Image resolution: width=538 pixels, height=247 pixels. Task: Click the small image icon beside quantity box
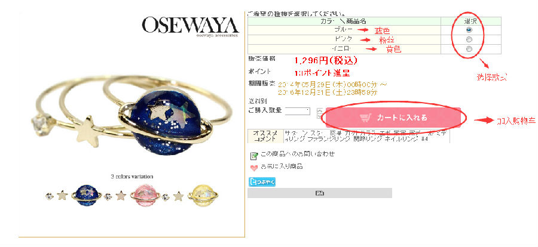320,112
